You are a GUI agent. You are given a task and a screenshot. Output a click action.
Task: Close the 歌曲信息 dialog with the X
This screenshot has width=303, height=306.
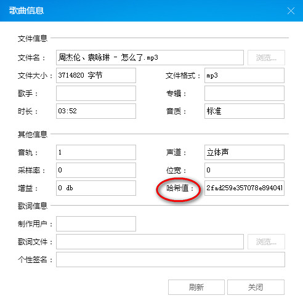tap(291, 11)
